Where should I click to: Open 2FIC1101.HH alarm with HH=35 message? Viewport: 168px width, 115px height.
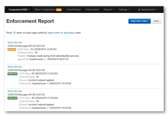click(15, 43)
